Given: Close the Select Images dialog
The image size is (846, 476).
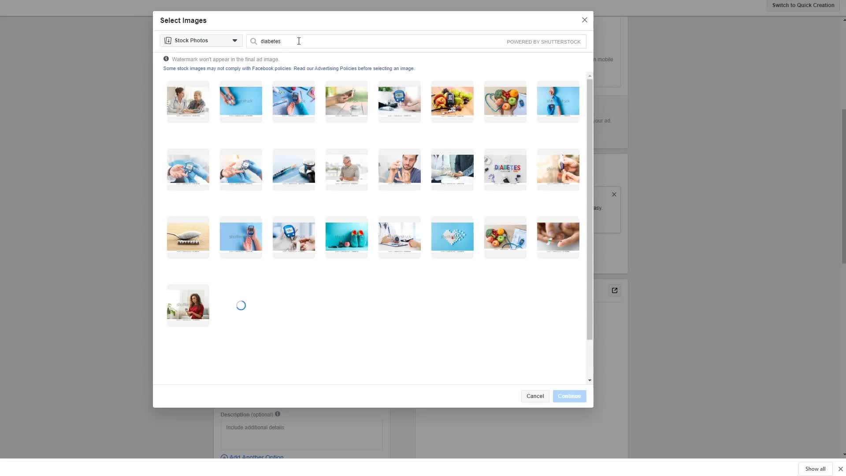Looking at the screenshot, I should [584, 20].
